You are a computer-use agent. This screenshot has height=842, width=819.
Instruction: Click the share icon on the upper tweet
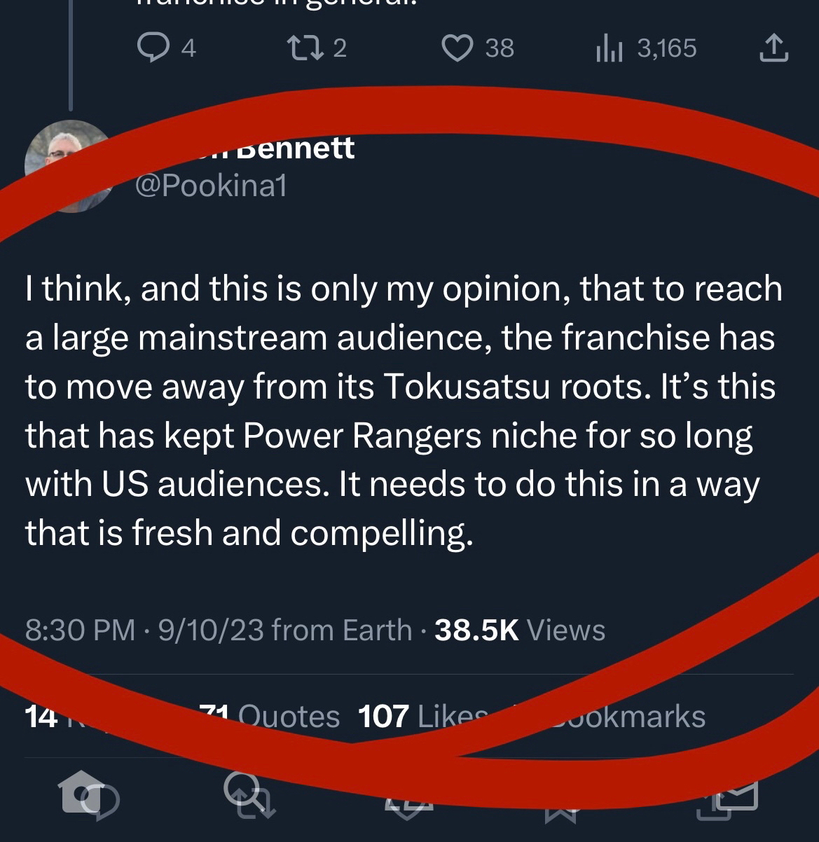click(773, 48)
